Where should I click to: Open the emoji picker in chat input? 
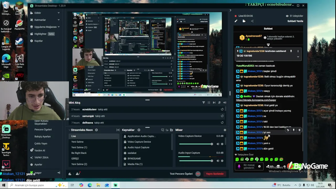coord(259,166)
